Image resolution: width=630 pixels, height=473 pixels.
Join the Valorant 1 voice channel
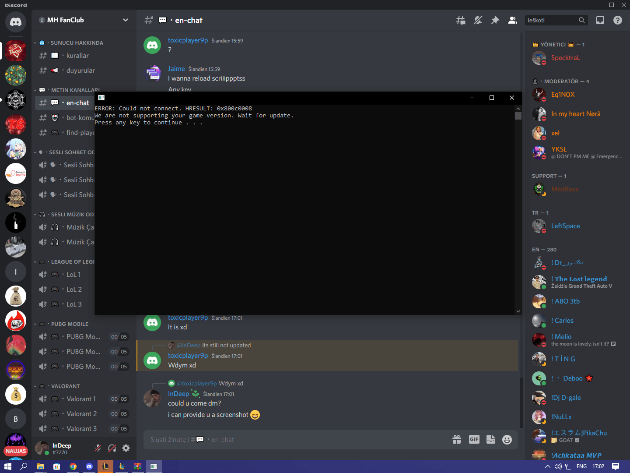[84, 399]
